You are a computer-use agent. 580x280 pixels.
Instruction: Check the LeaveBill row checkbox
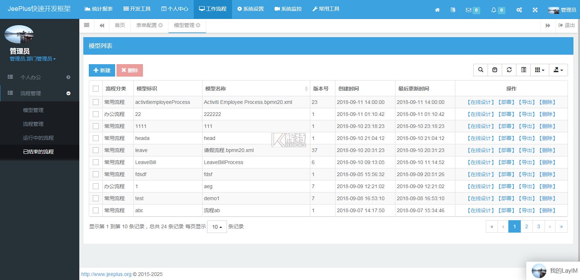pos(96,162)
